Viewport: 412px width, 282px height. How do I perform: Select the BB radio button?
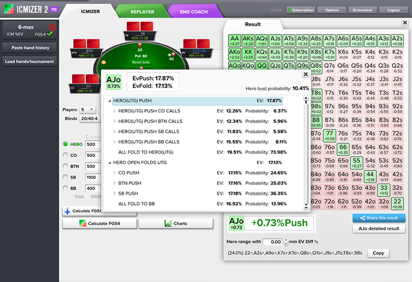(65, 188)
